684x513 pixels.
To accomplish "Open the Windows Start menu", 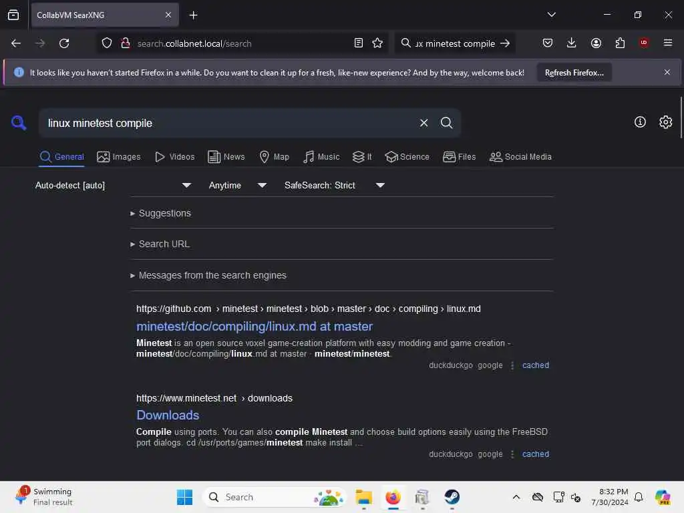I will 184,497.
